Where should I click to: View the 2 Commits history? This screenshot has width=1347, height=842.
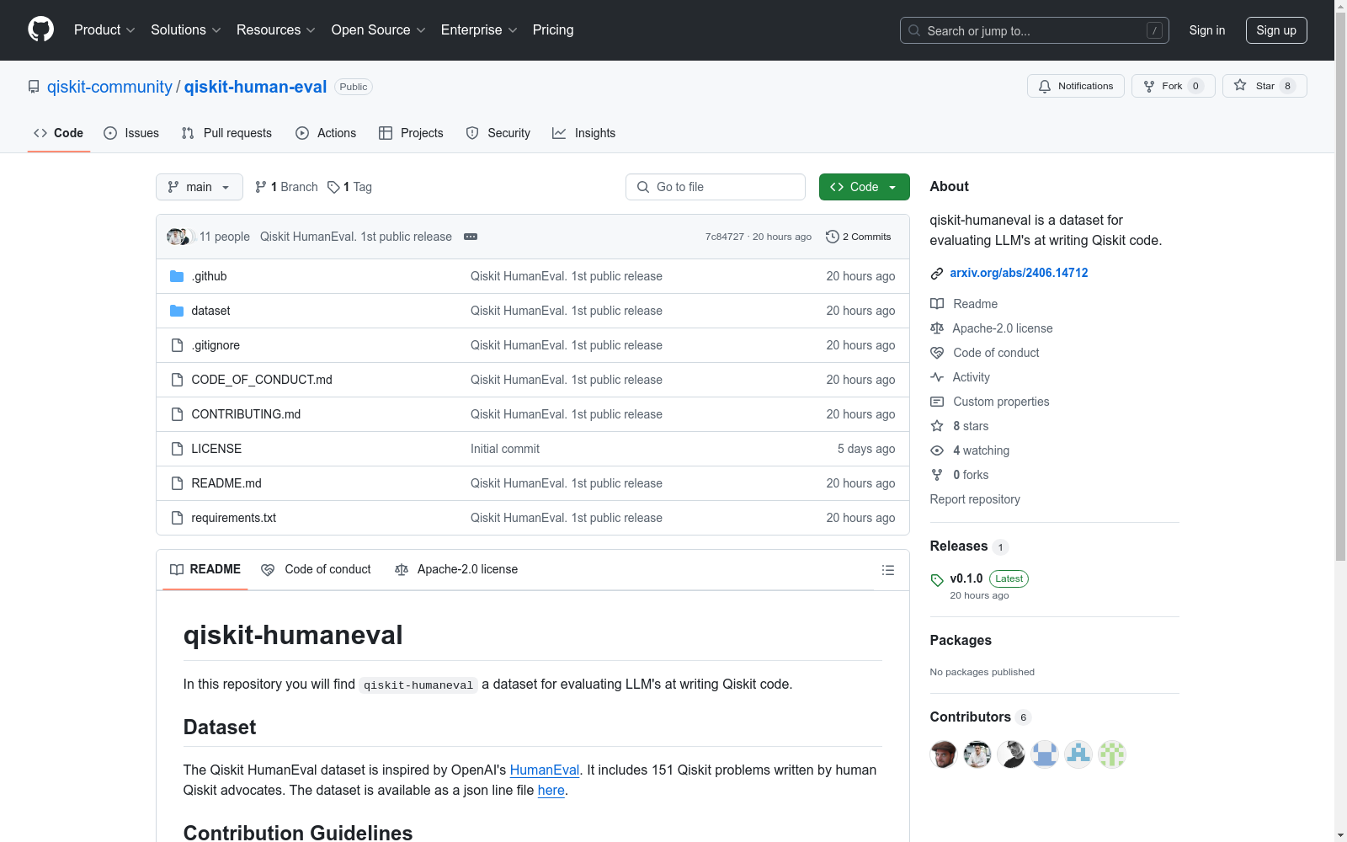[859, 237]
